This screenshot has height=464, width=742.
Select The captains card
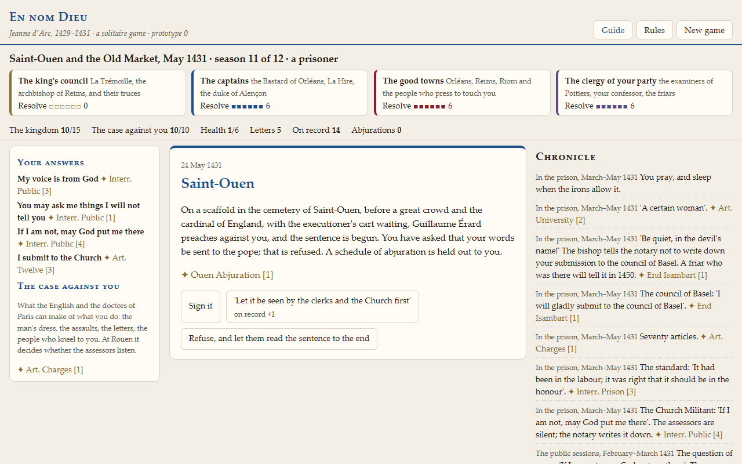279,93
